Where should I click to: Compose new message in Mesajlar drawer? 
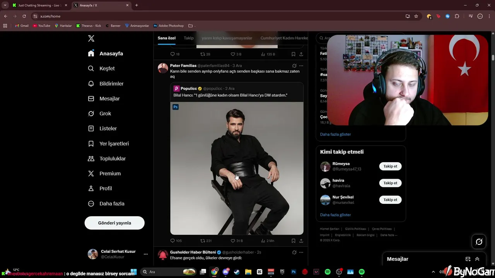pyautogui.click(x=468, y=259)
